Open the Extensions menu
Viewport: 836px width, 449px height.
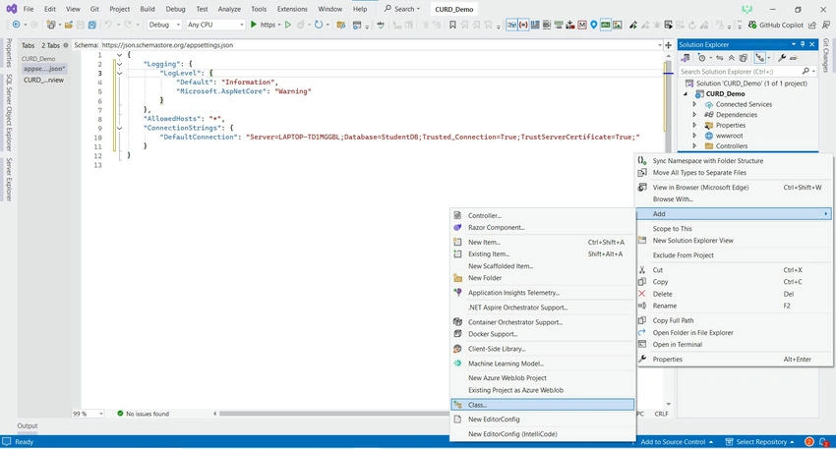coord(292,9)
